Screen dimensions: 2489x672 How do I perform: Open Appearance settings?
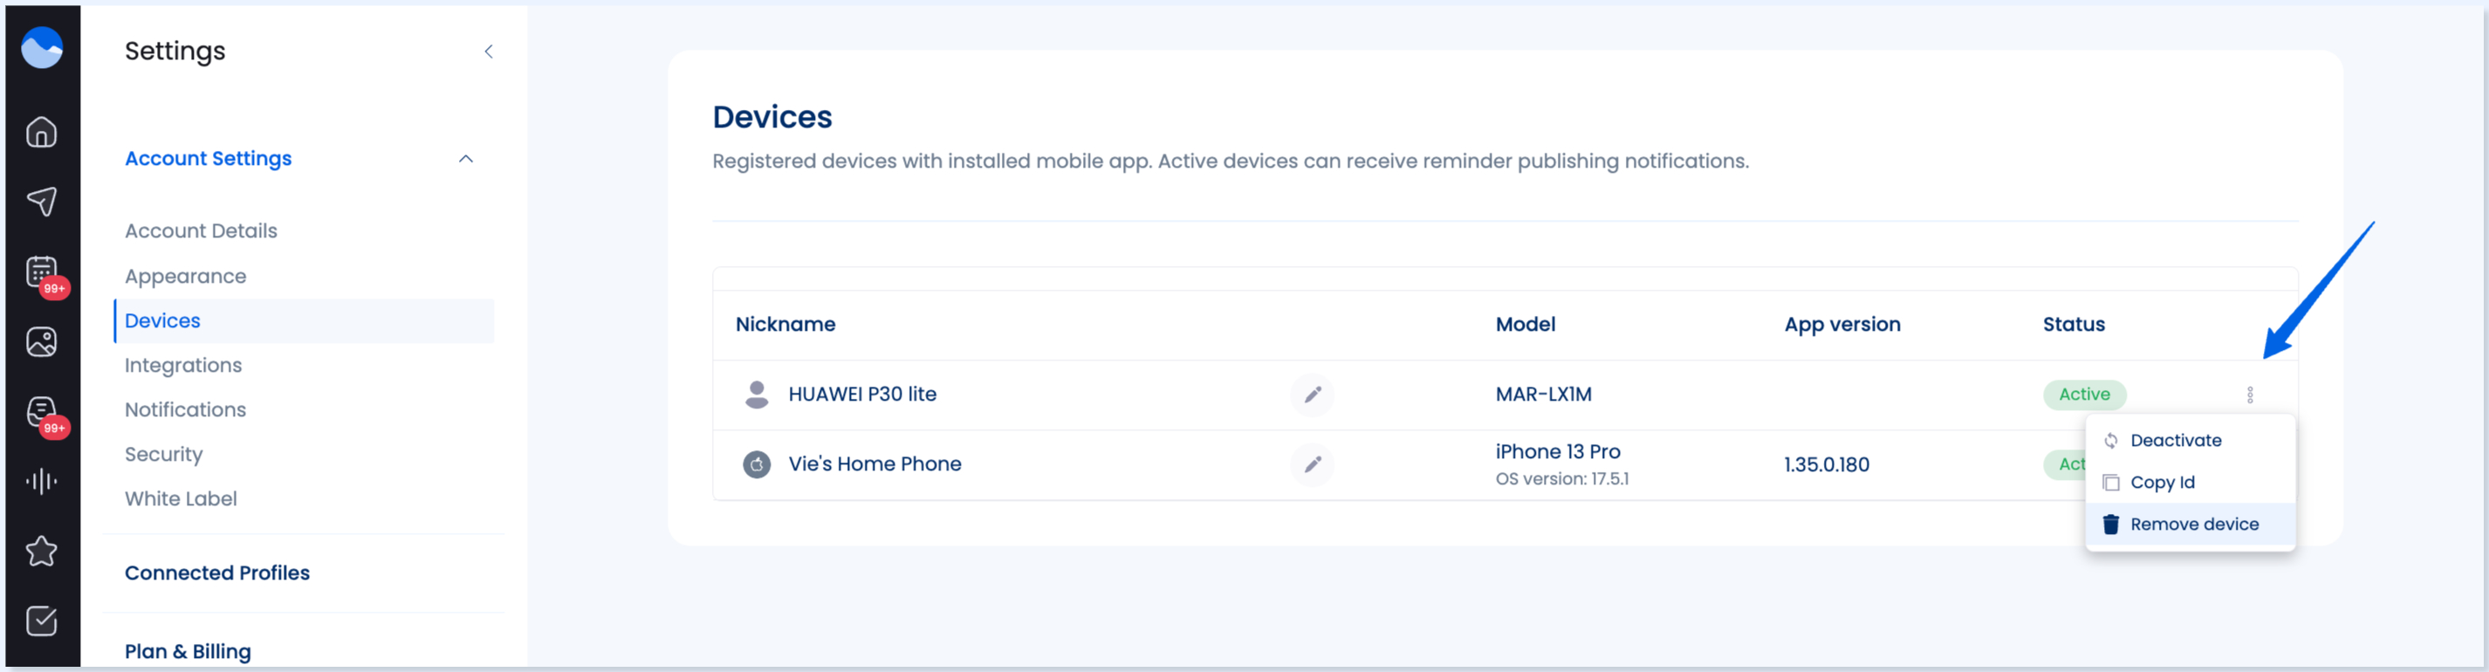tap(186, 277)
